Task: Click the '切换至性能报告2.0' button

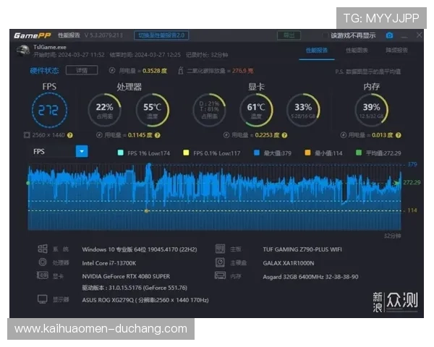Action: [x=162, y=35]
